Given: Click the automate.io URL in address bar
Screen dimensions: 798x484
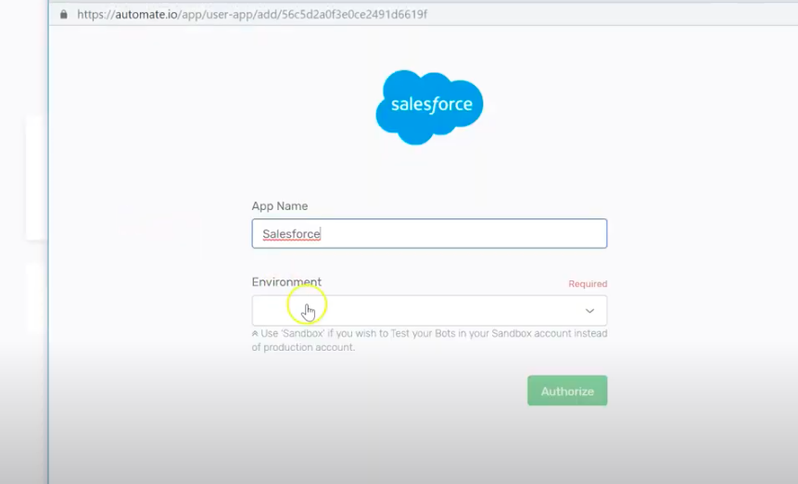Looking at the screenshot, I should pos(252,14).
